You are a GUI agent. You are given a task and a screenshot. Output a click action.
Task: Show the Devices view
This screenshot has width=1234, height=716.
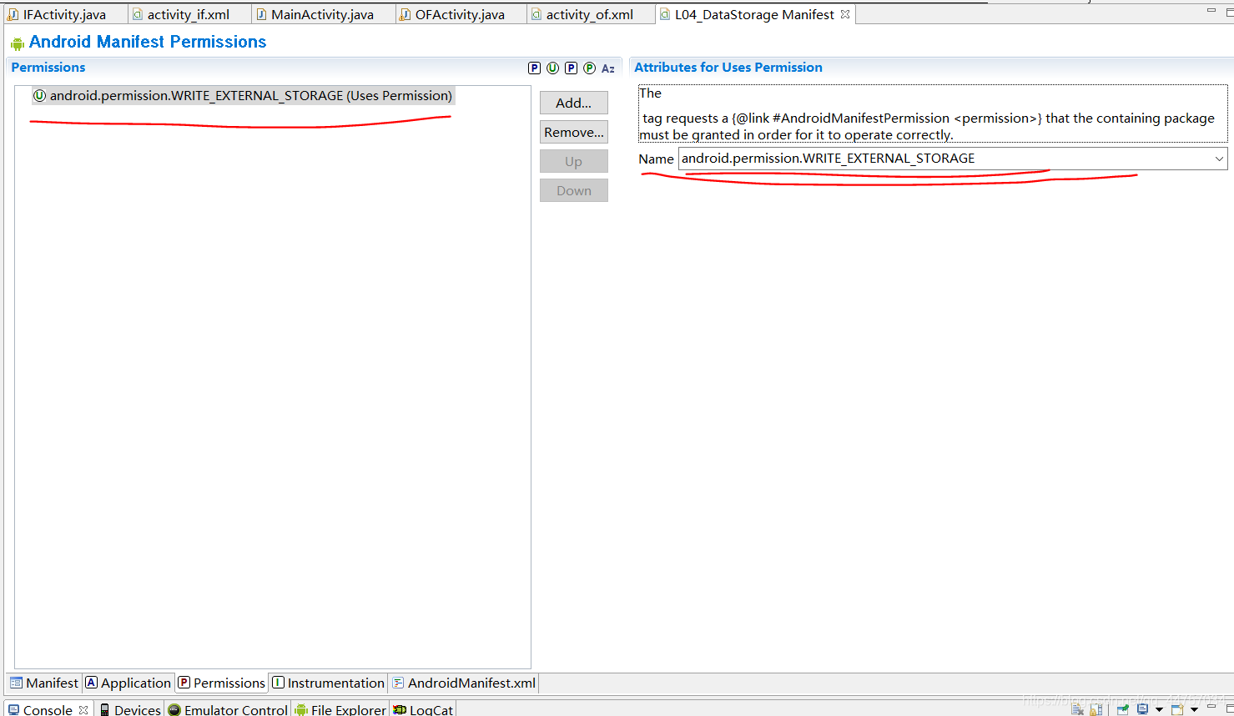pos(130,709)
